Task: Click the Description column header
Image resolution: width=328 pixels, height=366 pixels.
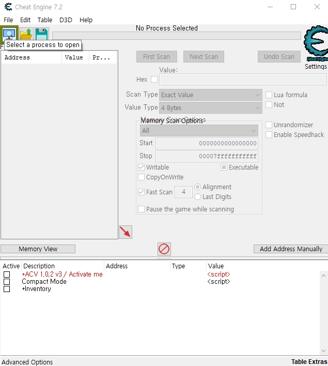Action: 63,266
